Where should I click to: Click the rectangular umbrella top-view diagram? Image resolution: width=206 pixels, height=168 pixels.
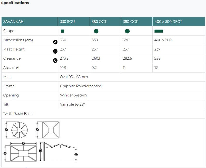(x=23, y=153)
